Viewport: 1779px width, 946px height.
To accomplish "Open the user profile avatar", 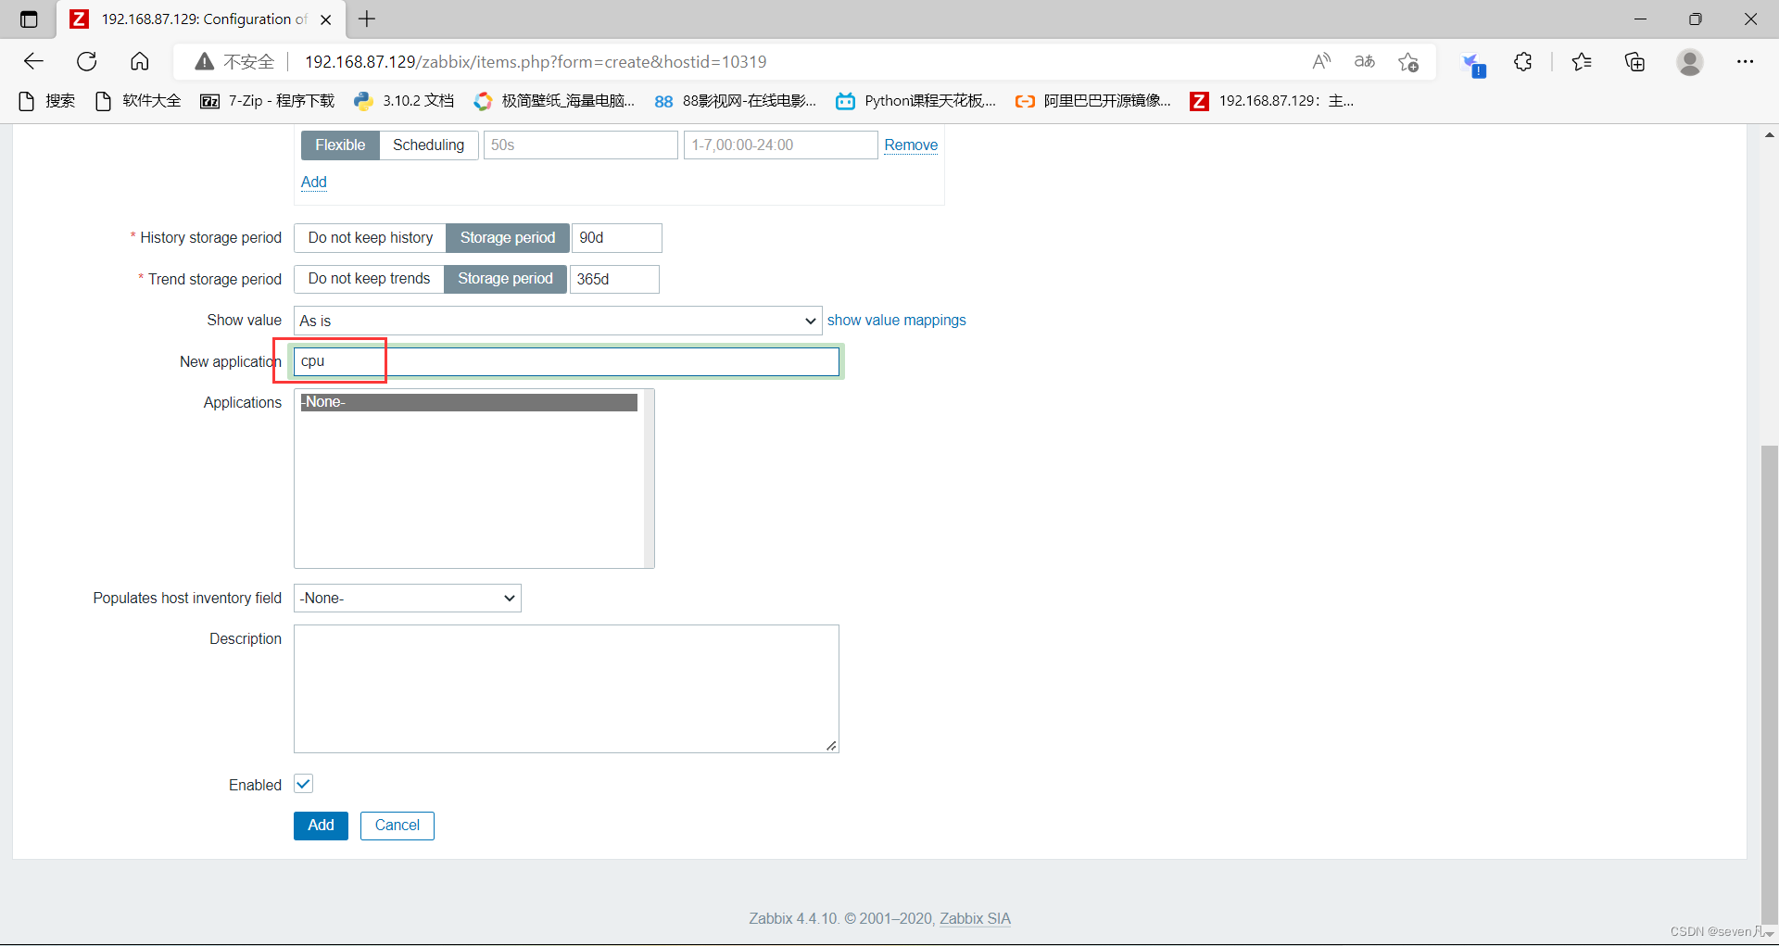I will (1690, 62).
